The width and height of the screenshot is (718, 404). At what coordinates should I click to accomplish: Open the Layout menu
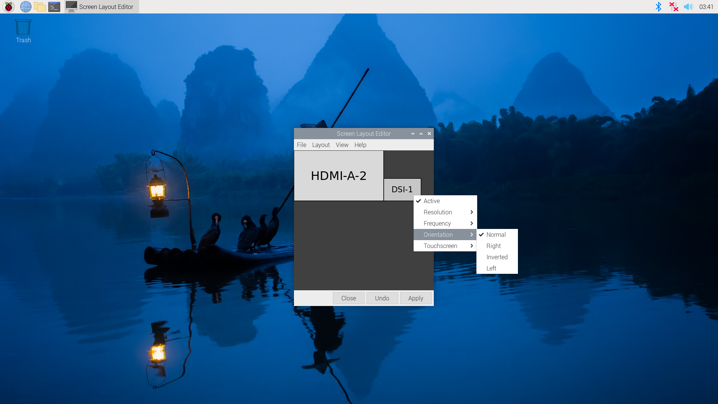click(x=321, y=145)
